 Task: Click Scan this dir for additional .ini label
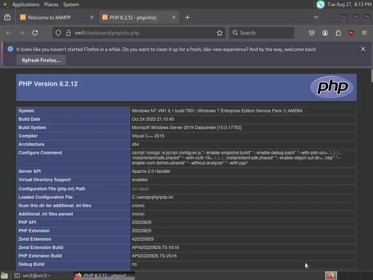[55, 206]
